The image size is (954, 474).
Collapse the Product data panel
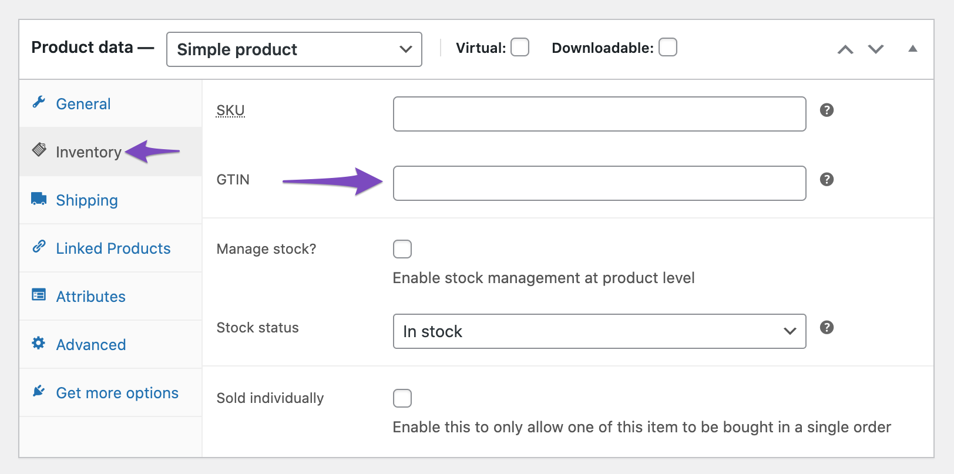[913, 49]
